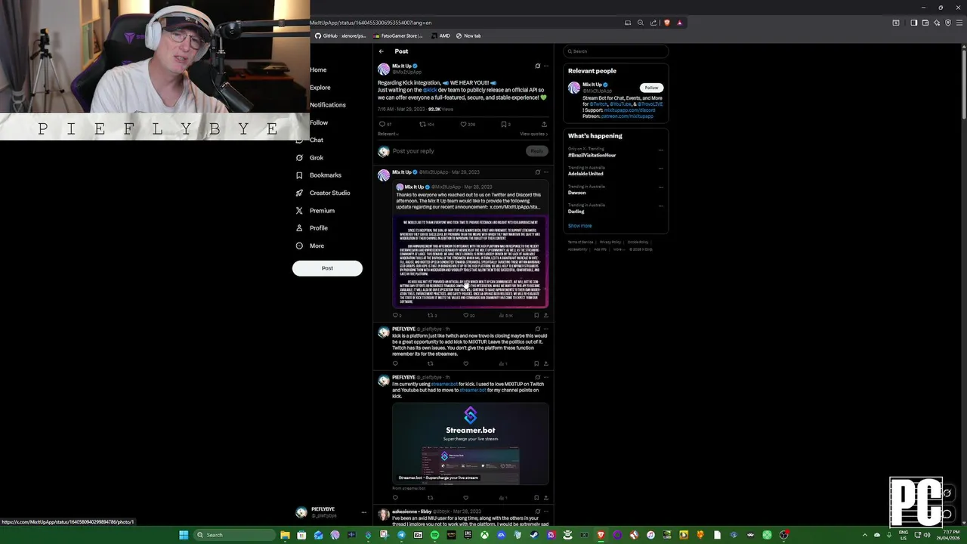Share PIEFLYBYE's streamer.bot reply

tap(545, 498)
